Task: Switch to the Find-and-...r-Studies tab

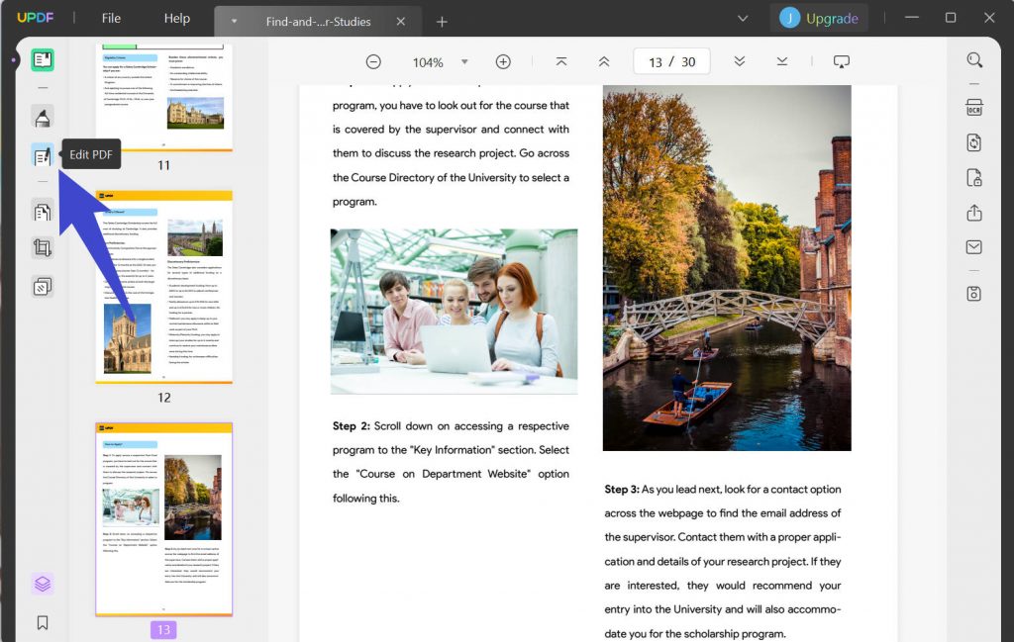Action: click(x=317, y=19)
